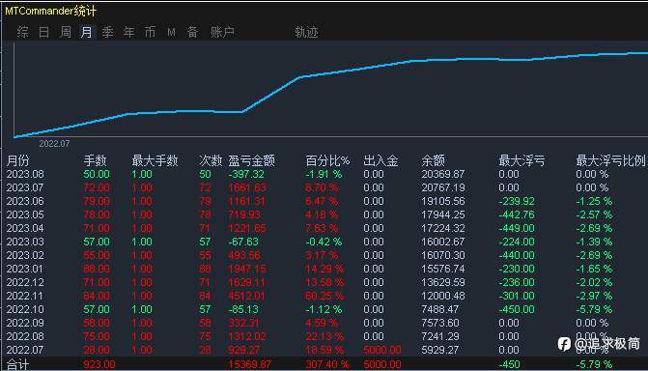Viewport: 648px width, 371px height.
Task: Click the 最大手数 column header
Action: coord(155,160)
